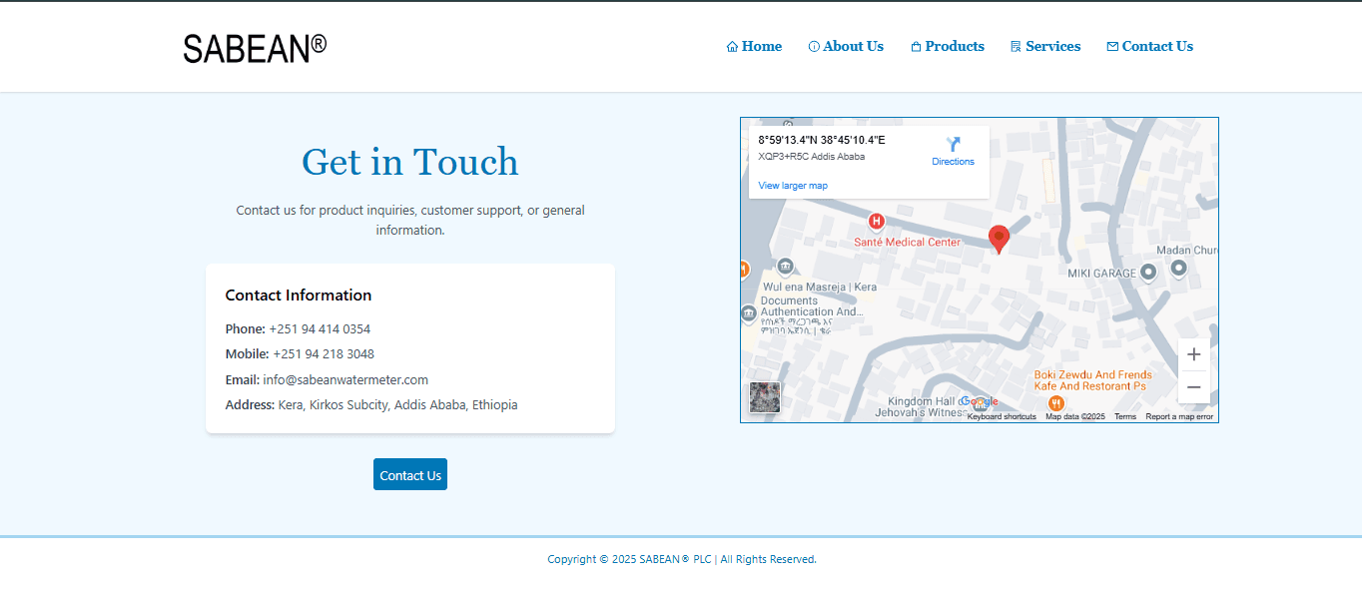Open the map Terms link
Viewport: 1362px width, 600px height.
[1125, 416]
